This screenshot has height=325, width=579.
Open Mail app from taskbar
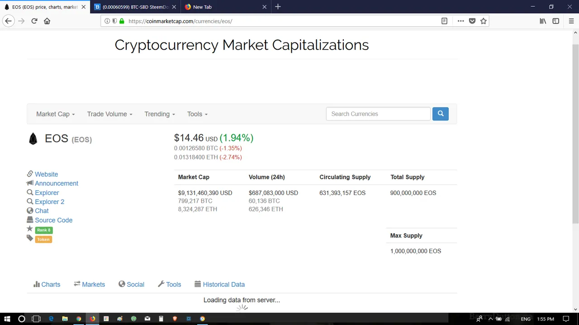tap(147, 319)
